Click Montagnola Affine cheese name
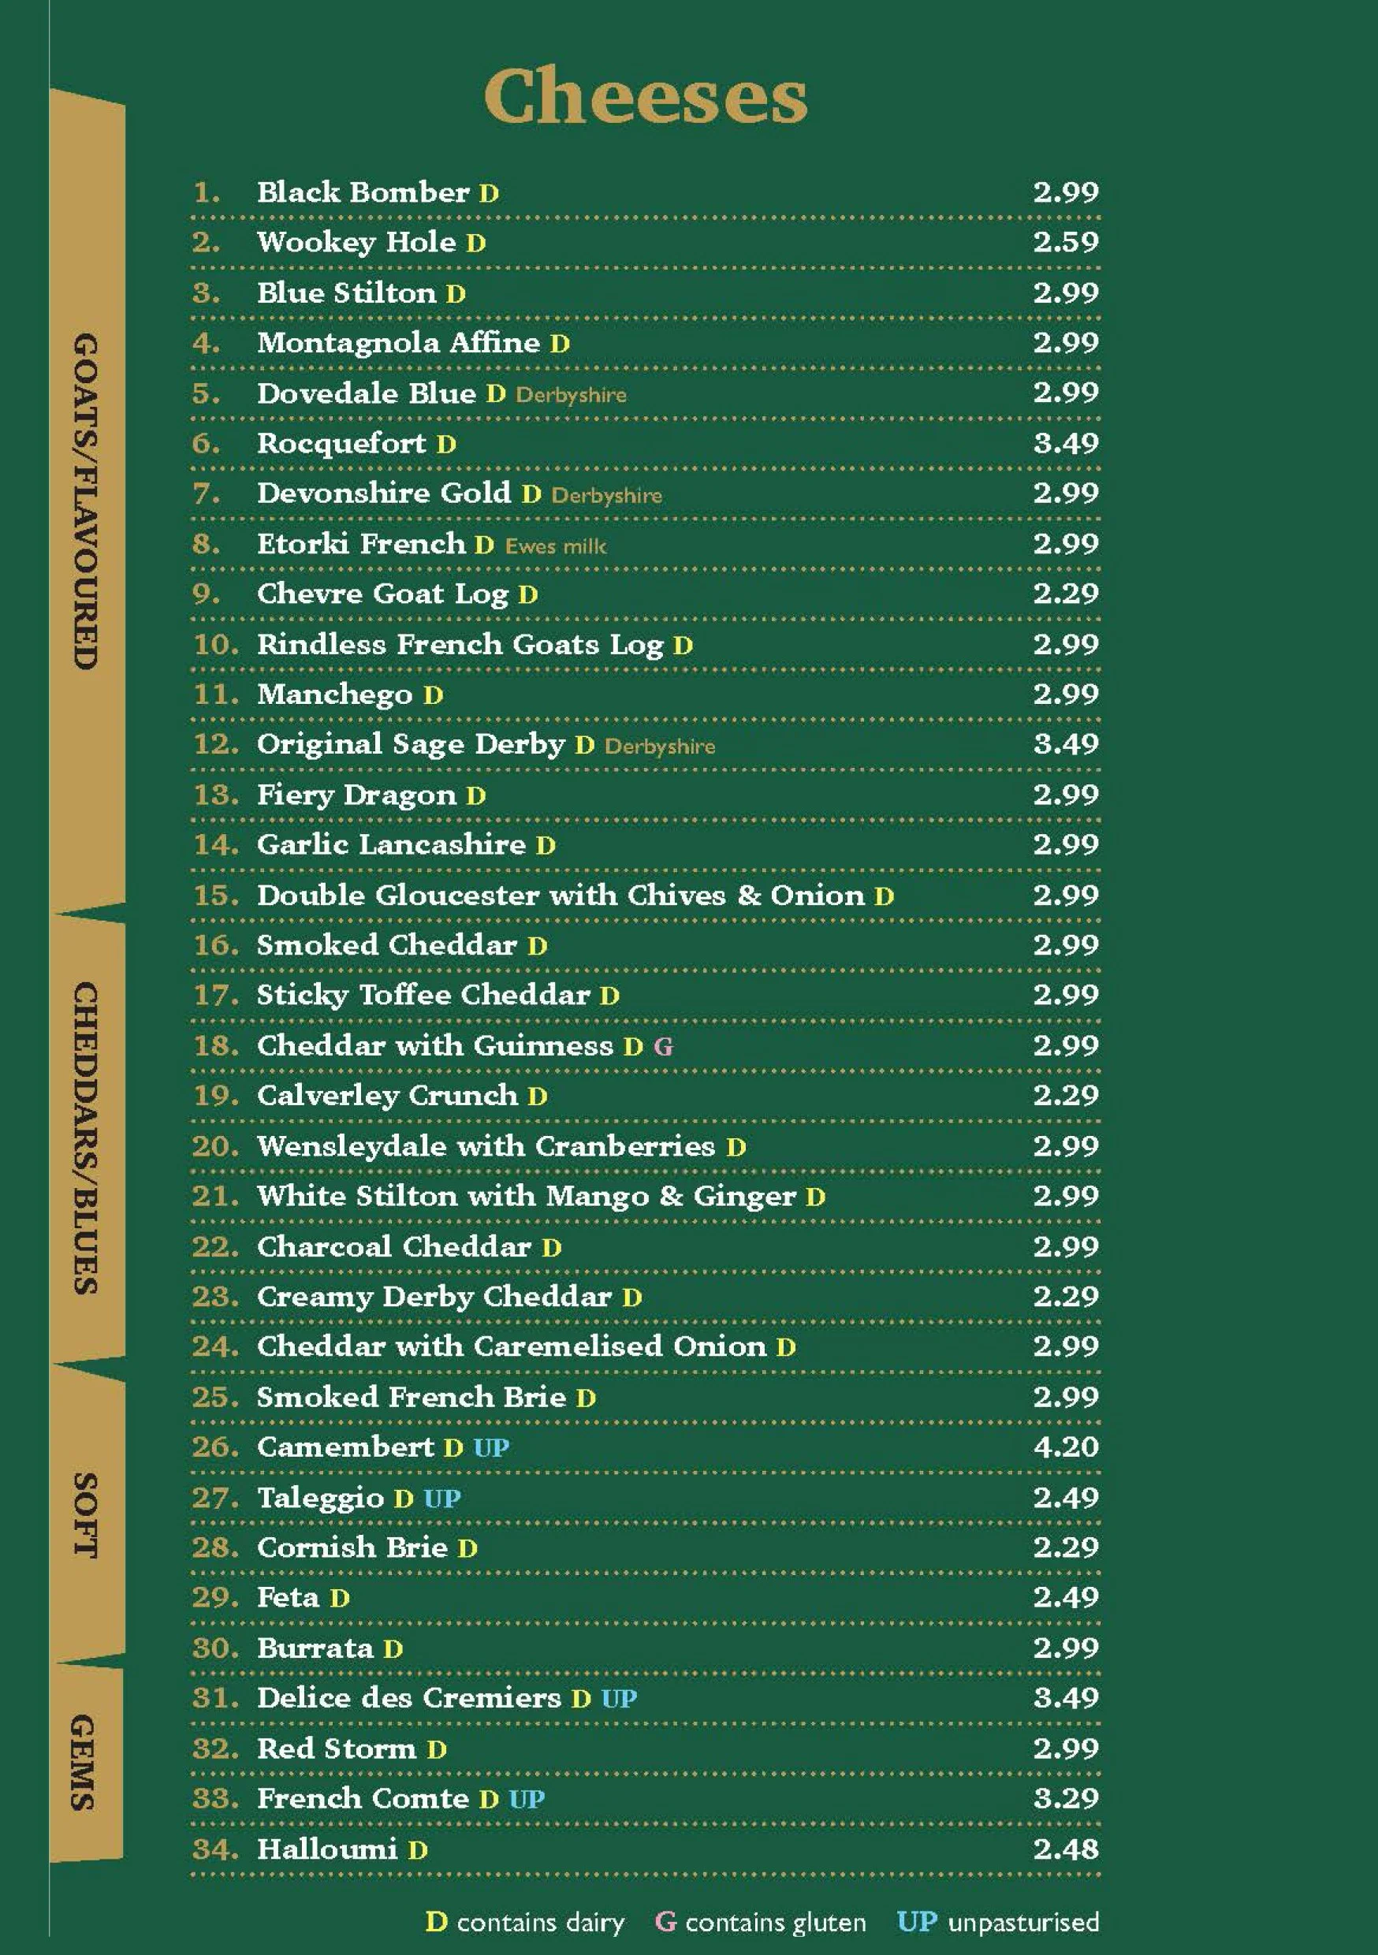Image resolution: width=1378 pixels, height=1955 pixels. coord(398,343)
